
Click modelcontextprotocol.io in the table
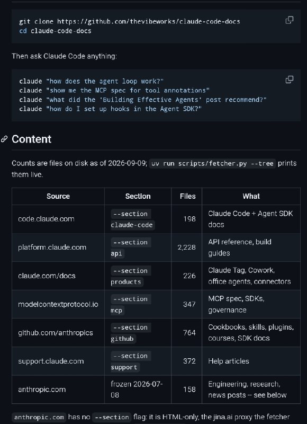(58, 304)
